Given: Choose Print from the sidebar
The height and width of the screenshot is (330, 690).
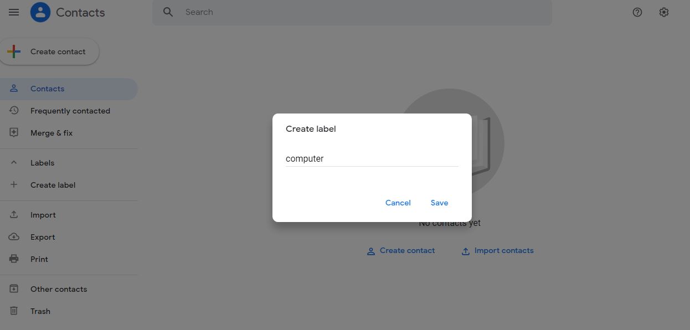Looking at the screenshot, I should [69, 259].
